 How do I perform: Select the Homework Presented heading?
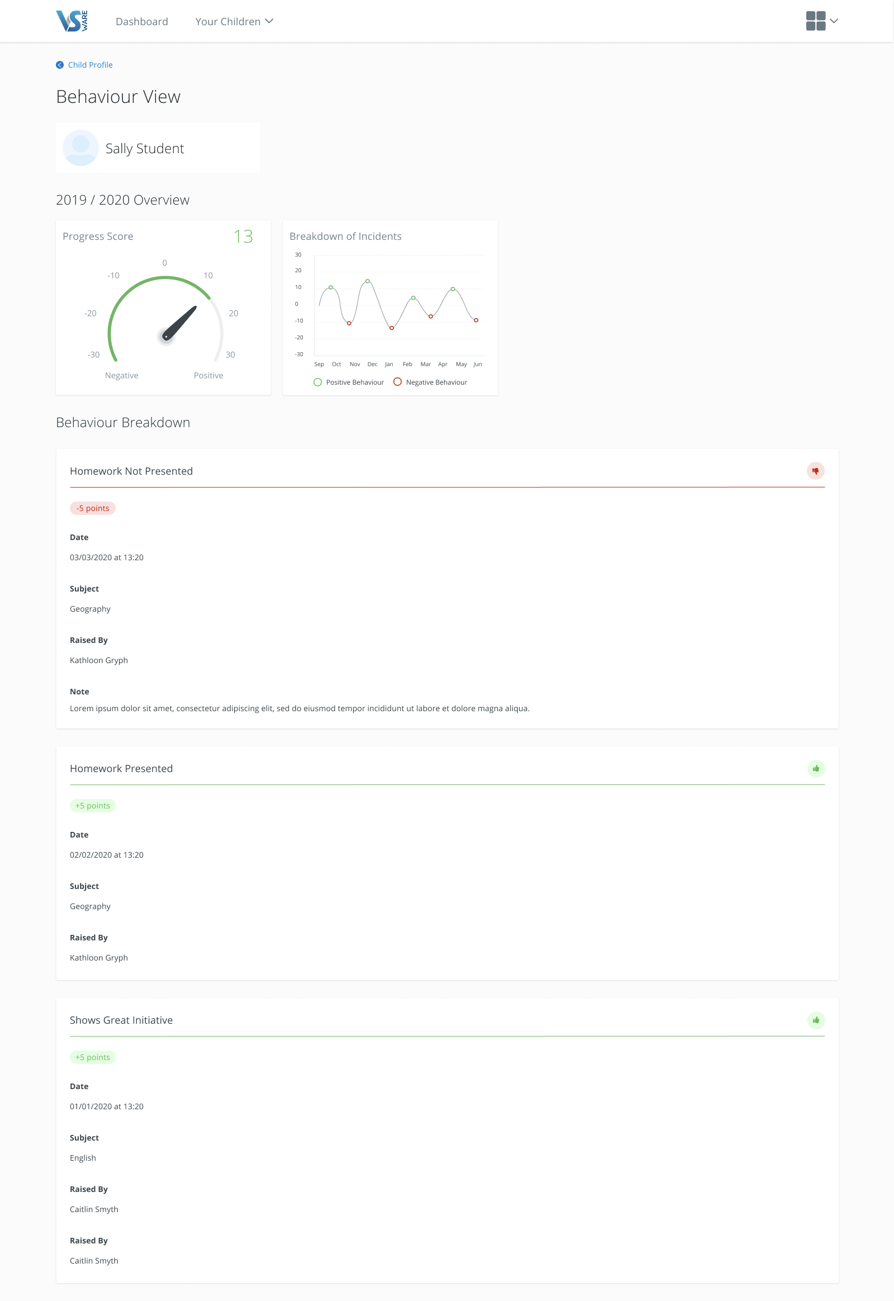[121, 769]
